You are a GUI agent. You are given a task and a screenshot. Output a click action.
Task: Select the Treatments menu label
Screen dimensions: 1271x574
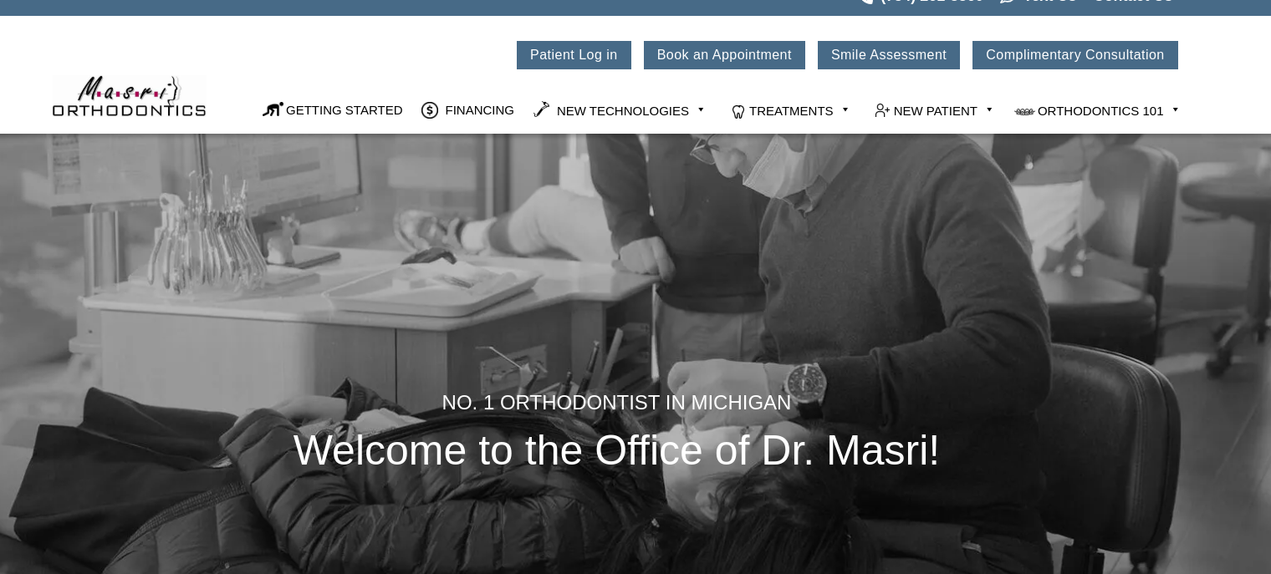(791, 111)
